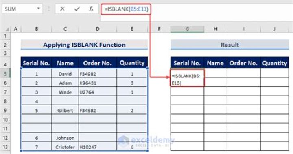The height and width of the screenshot is (154, 293).
Task: Select row 2 header
Action: point(5,45)
